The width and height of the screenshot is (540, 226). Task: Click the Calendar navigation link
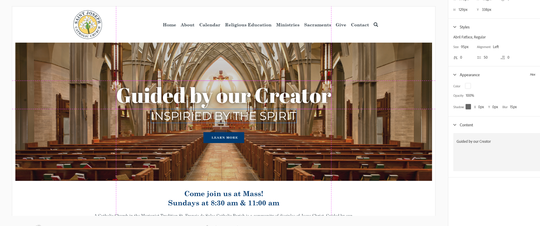[x=210, y=25]
